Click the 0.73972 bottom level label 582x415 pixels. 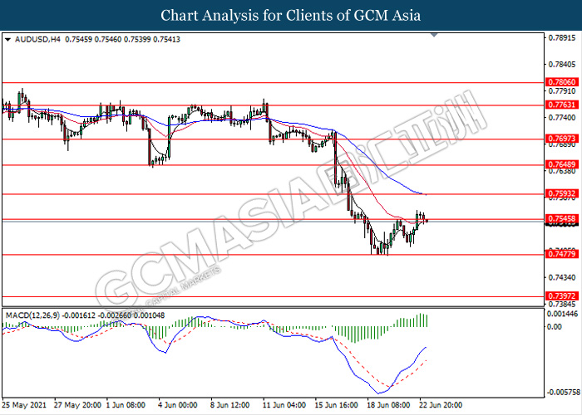coord(562,295)
